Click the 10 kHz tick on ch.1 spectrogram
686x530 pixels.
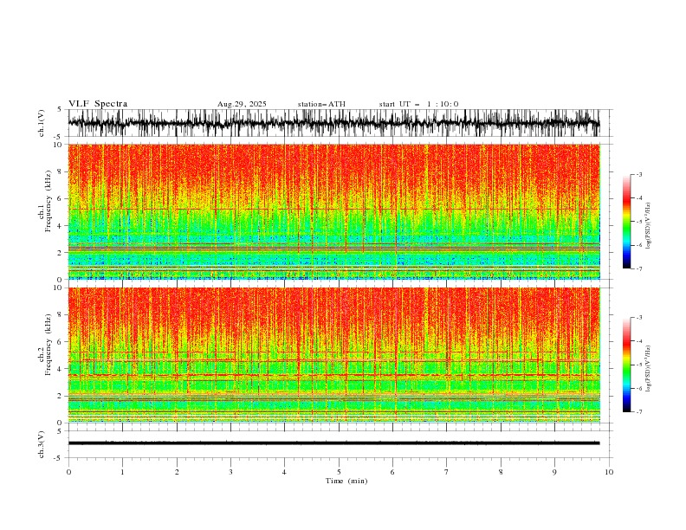[x=58, y=145]
